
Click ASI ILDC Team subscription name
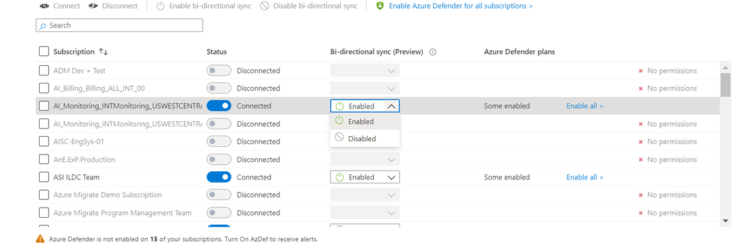76,177
